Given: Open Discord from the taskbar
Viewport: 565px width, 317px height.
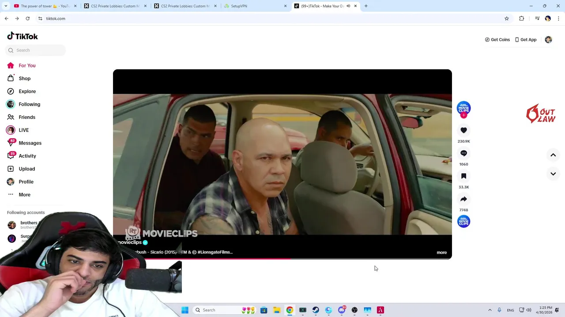Looking at the screenshot, I should point(342,310).
